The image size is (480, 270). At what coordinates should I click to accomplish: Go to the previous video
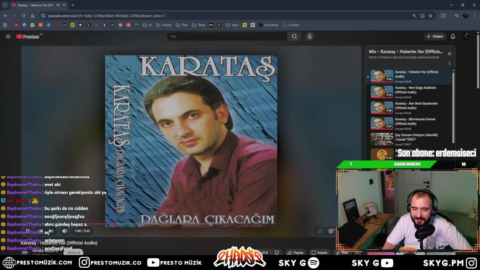click(40, 231)
